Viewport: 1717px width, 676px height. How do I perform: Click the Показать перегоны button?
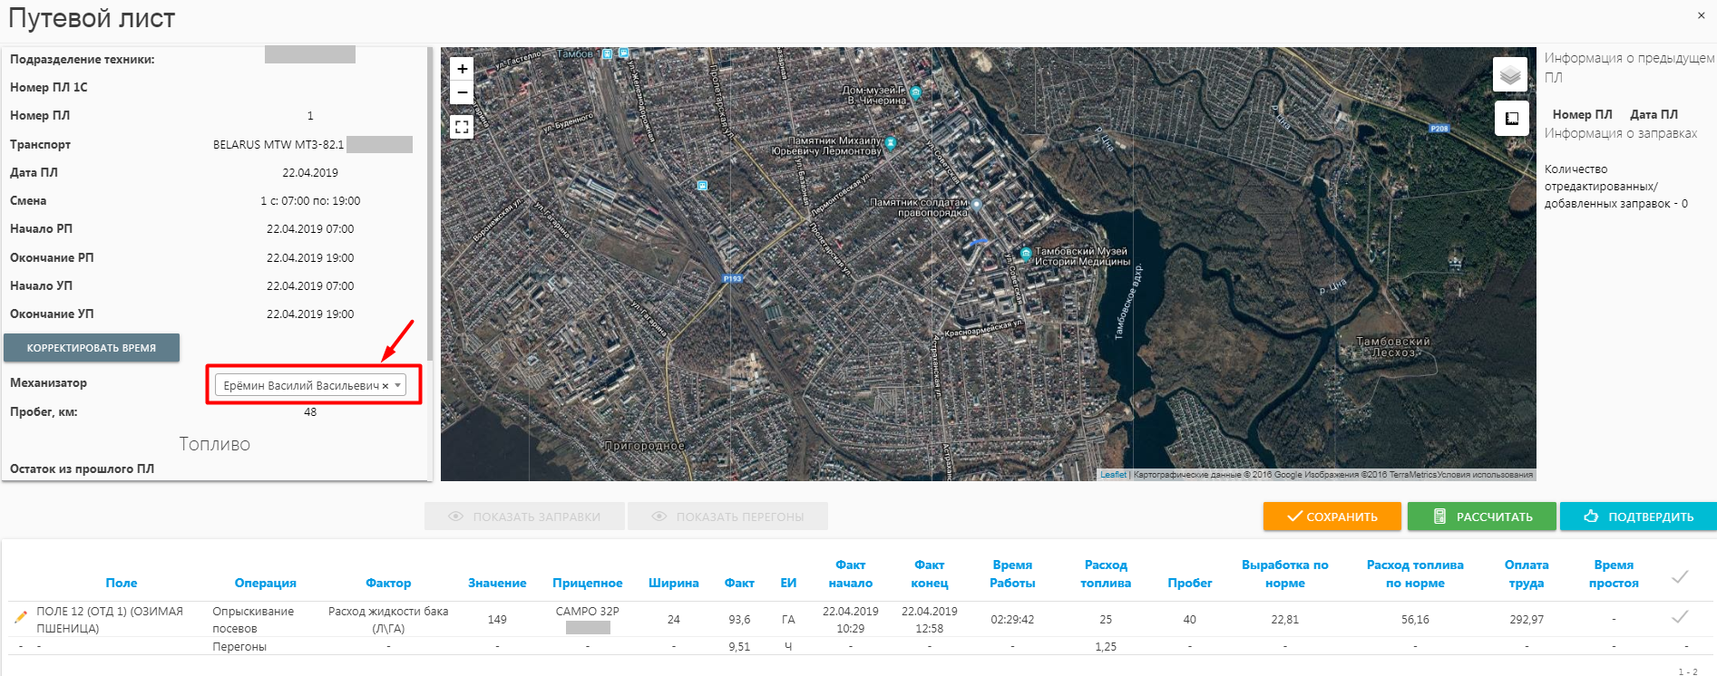[x=727, y=517]
